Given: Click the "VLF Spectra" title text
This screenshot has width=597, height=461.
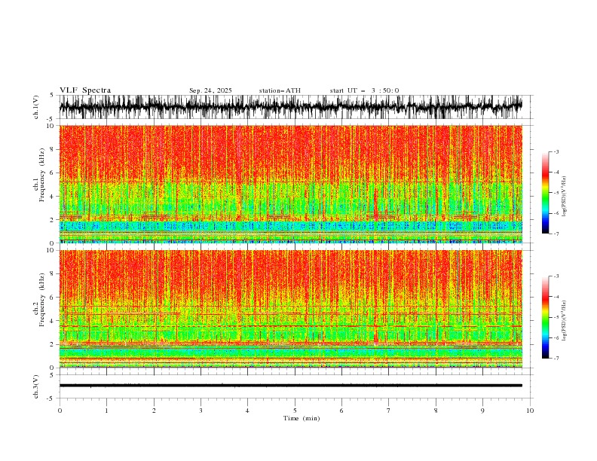Looking at the screenshot, I should click(x=85, y=90).
